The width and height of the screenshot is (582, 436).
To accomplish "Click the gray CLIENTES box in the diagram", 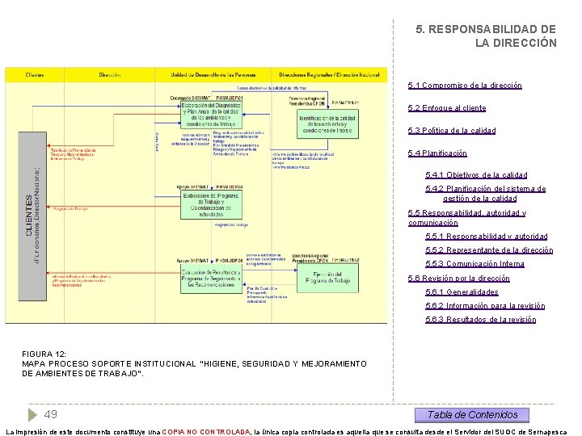I will 32,216.
